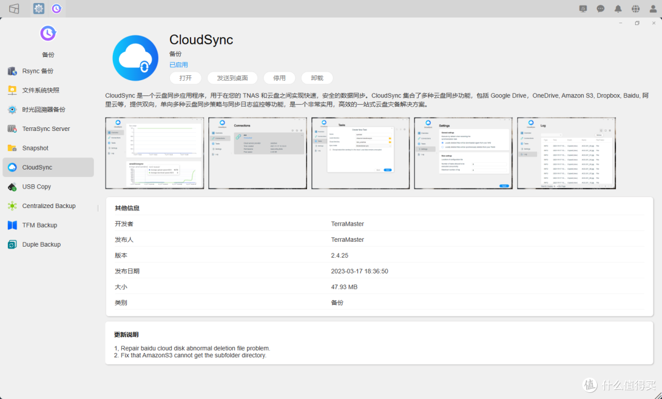Image resolution: width=662 pixels, height=399 pixels.
Task: Click the 打开 button
Action: click(x=185, y=78)
